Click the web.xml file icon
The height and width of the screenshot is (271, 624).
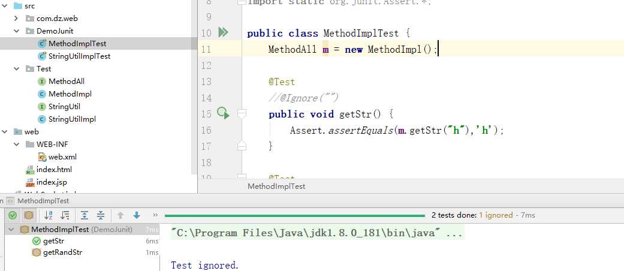[42, 157]
